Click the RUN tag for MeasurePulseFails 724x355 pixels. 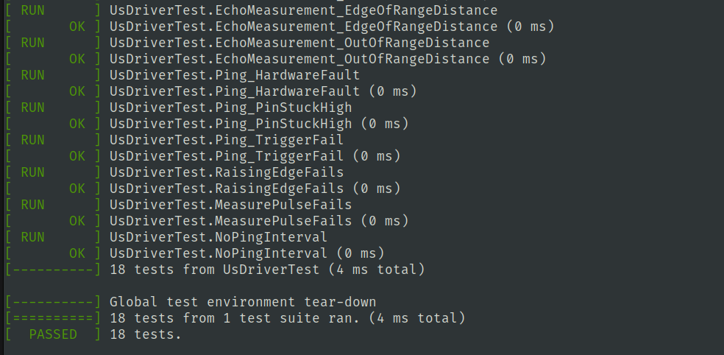tap(32, 205)
